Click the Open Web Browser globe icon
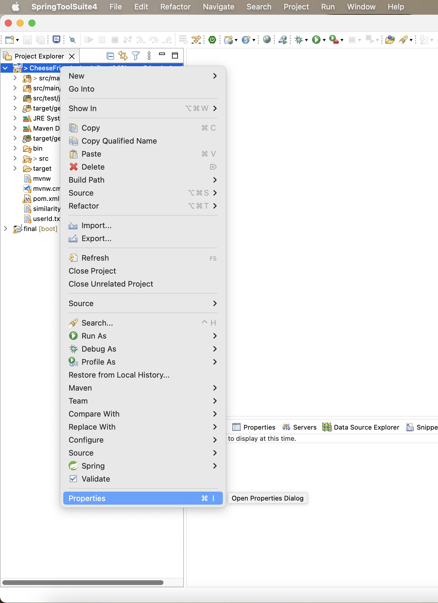 [267, 39]
